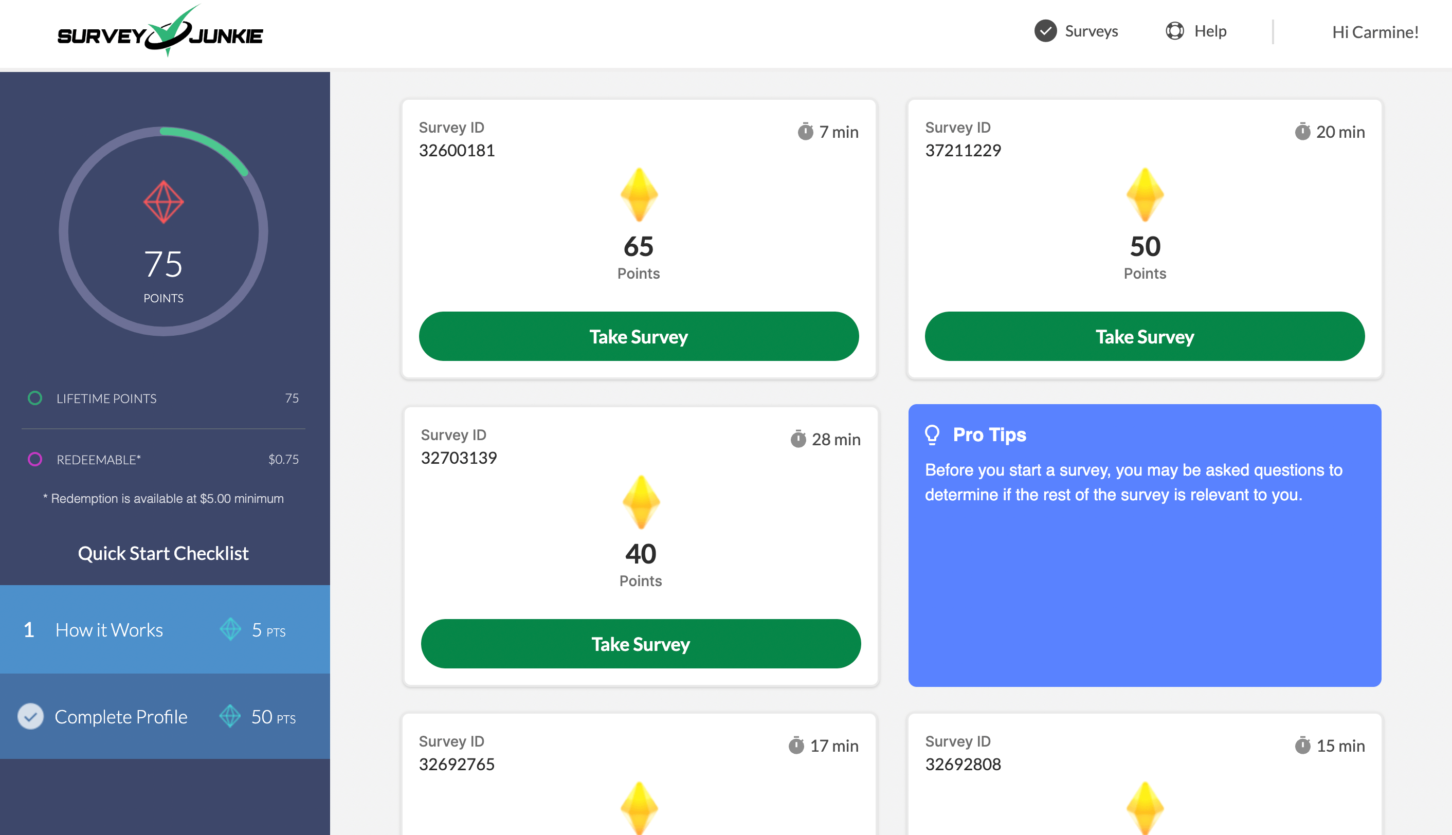Click the green Lifetime Points circle
The height and width of the screenshot is (835, 1452).
pos(35,398)
